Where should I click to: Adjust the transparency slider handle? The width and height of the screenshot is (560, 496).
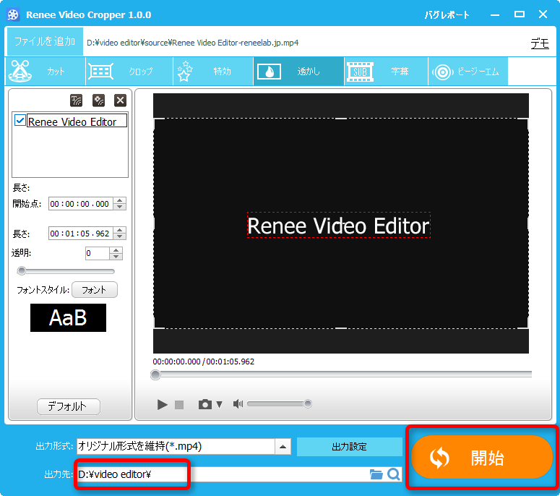tap(22, 271)
